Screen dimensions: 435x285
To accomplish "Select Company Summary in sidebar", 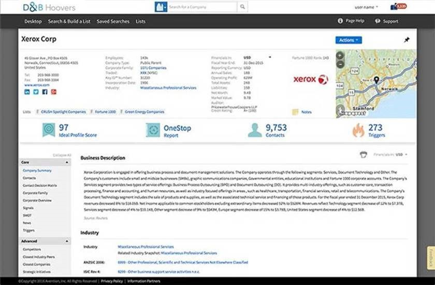I will coord(37,170).
